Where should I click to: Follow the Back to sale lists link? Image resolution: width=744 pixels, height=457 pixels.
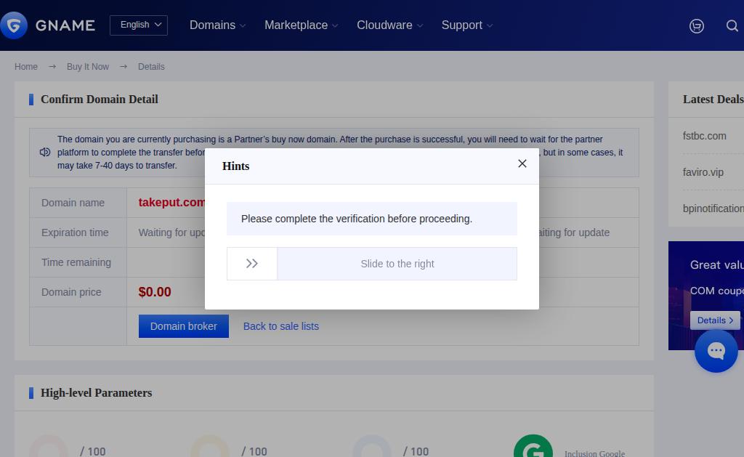tap(281, 326)
